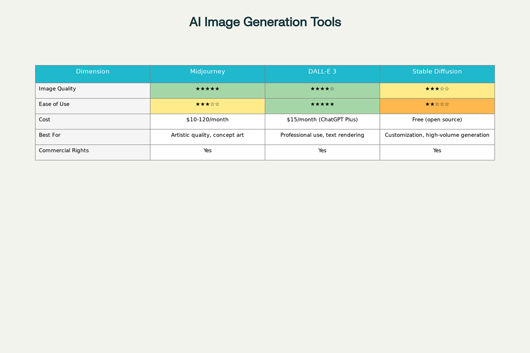Select the Dimension column header
This screenshot has height=353, width=530.
pyautogui.click(x=93, y=72)
